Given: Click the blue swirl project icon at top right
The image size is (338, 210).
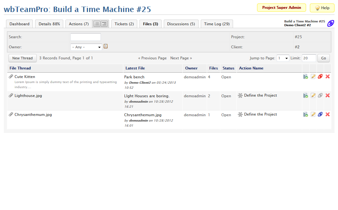Looking at the screenshot, I should (x=330, y=23).
